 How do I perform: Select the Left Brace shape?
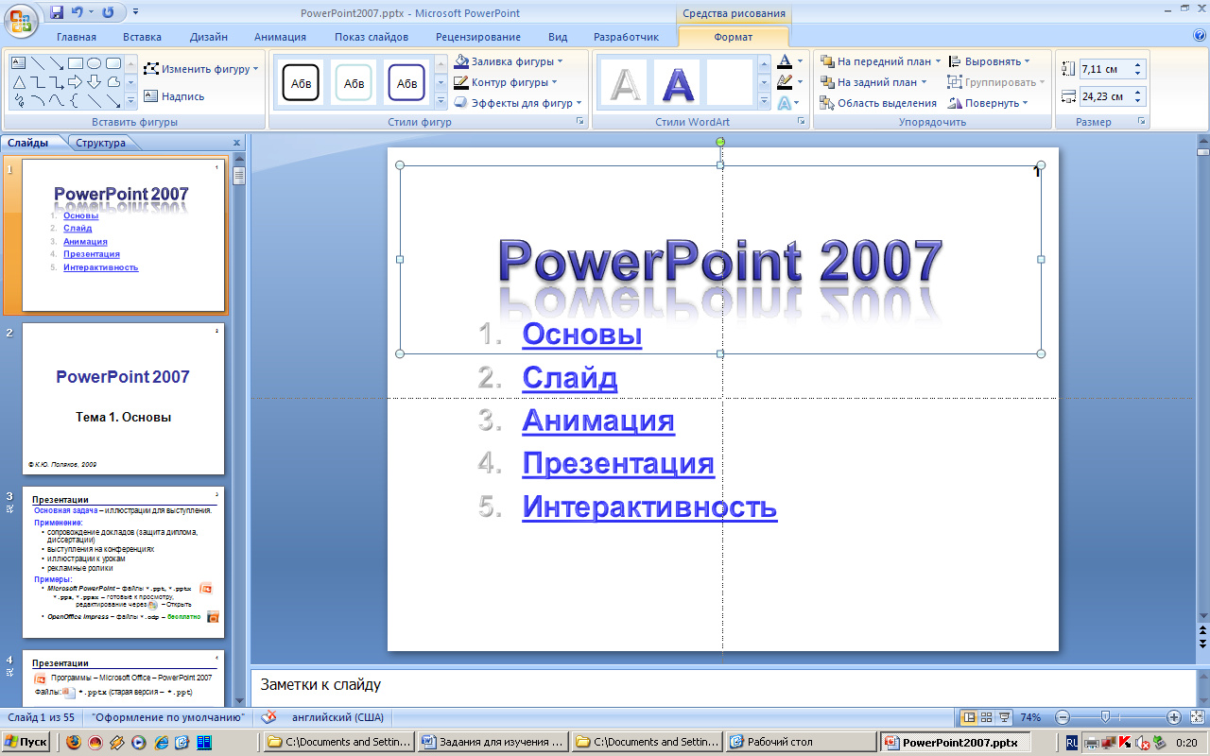[x=75, y=100]
